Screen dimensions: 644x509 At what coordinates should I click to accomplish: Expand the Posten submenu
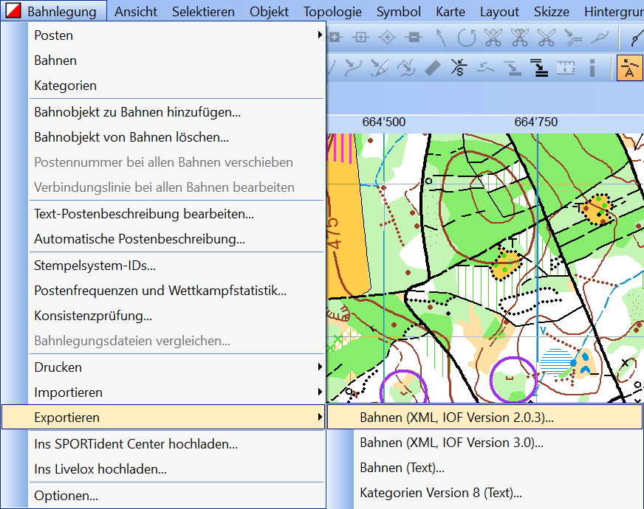177,35
